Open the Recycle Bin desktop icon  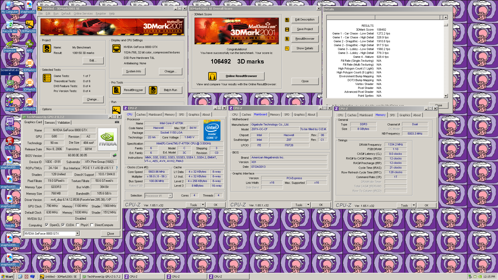coord(10,26)
